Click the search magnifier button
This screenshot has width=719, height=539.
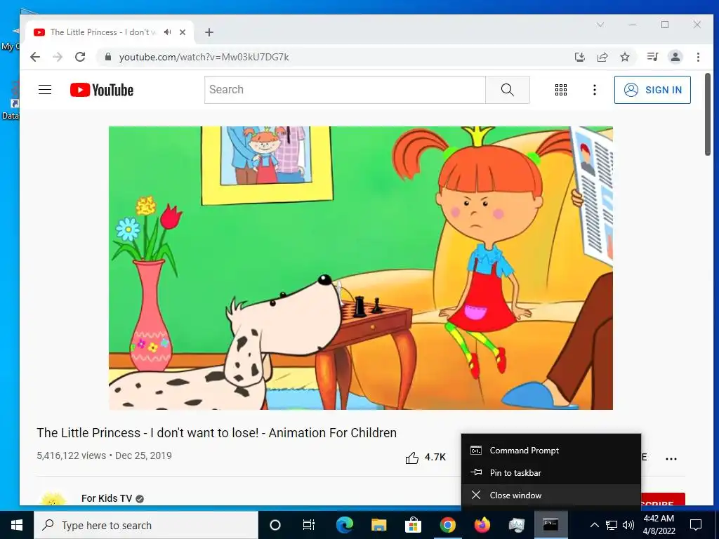[x=508, y=90]
